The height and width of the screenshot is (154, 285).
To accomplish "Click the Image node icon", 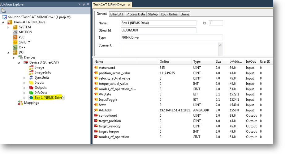I will [31, 67].
